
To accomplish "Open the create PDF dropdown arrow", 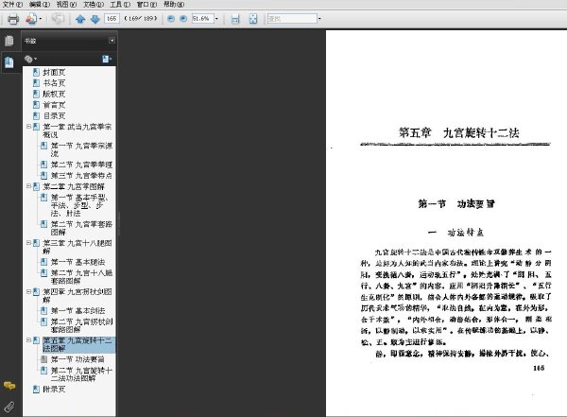I will 40,19.
